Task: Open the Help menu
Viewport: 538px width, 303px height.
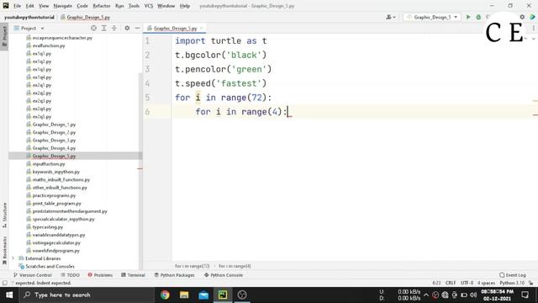Action: click(185, 6)
